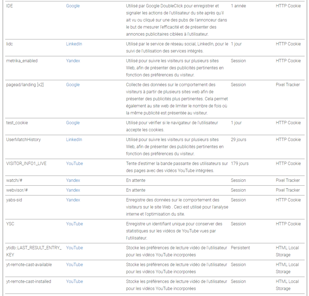This screenshot has width=309, height=296.
Task: Click 'En attente' in the watch/# row
Action: tap(135, 180)
